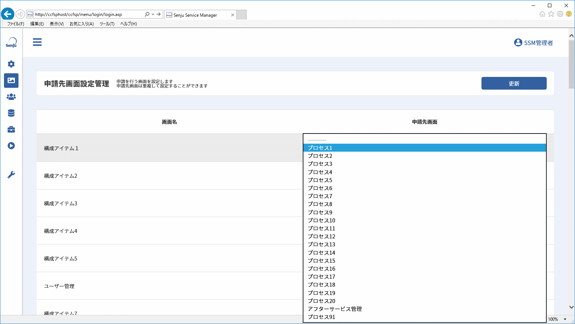The width and height of the screenshot is (575, 324).
Task: Open the お気に入り(A) menu
Action: pyautogui.click(x=82, y=24)
